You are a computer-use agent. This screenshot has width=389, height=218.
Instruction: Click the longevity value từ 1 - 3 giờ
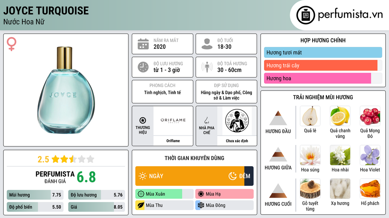[x=167, y=70]
